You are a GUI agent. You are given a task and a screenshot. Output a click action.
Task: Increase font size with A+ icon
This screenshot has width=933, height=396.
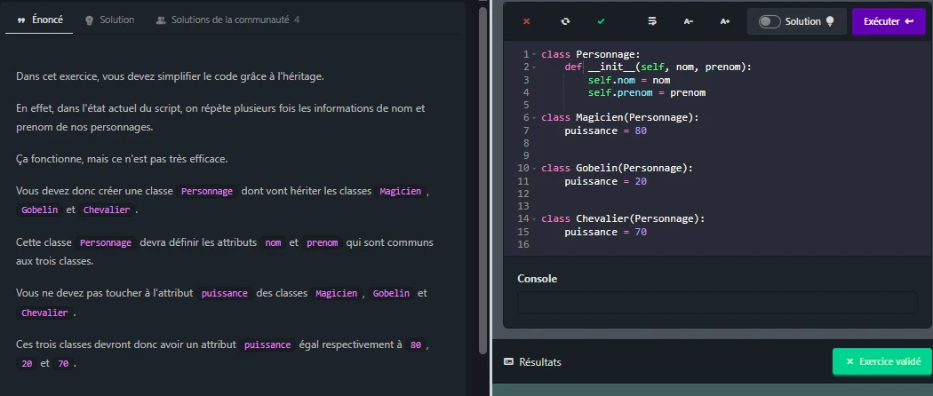coord(725,21)
